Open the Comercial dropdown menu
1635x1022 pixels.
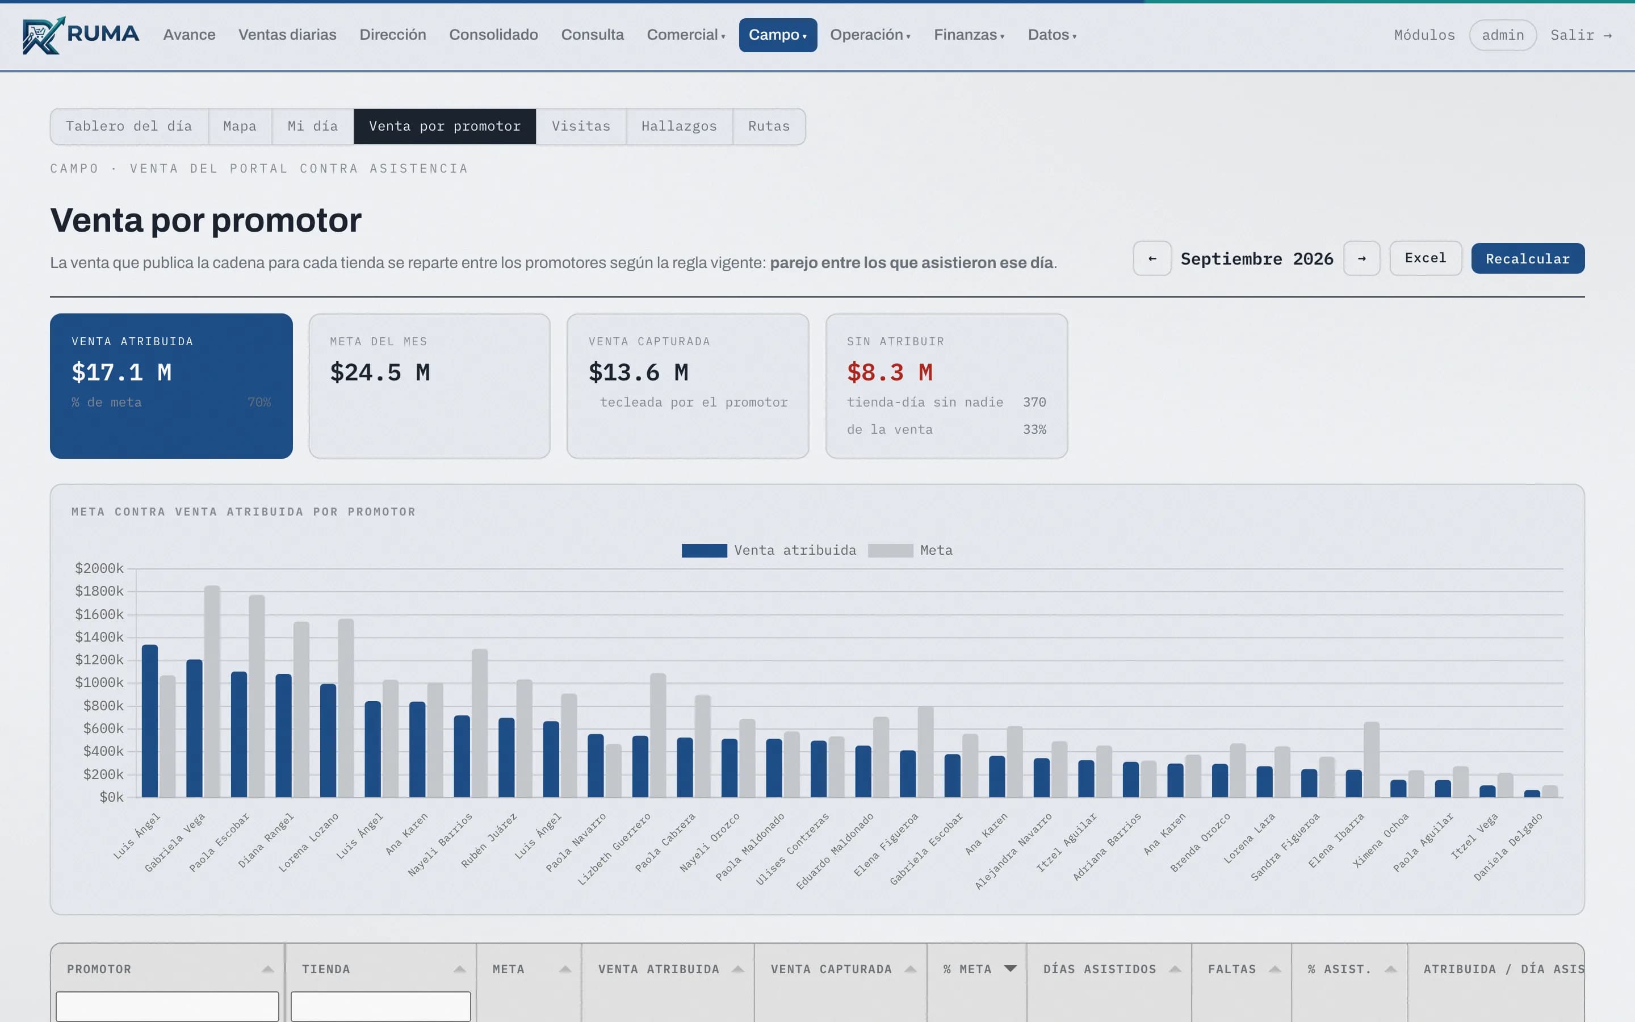click(686, 35)
